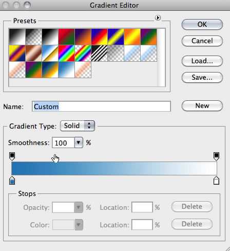
Task: Create a gradient with New button
Action: point(202,105)
